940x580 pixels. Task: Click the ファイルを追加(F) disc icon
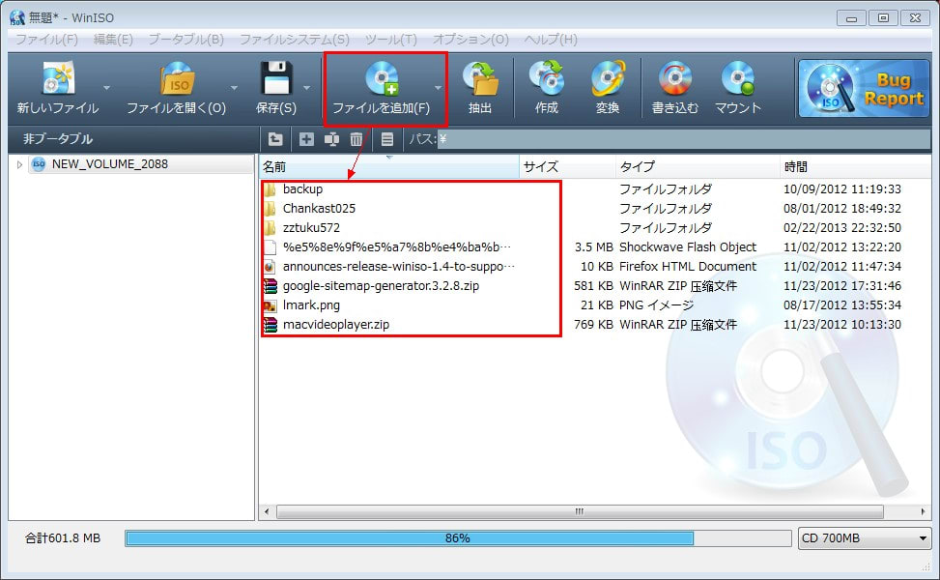point(382,78)
